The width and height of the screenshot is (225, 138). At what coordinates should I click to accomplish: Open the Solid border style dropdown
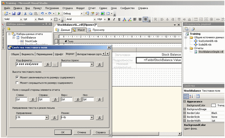coord(21,19)
